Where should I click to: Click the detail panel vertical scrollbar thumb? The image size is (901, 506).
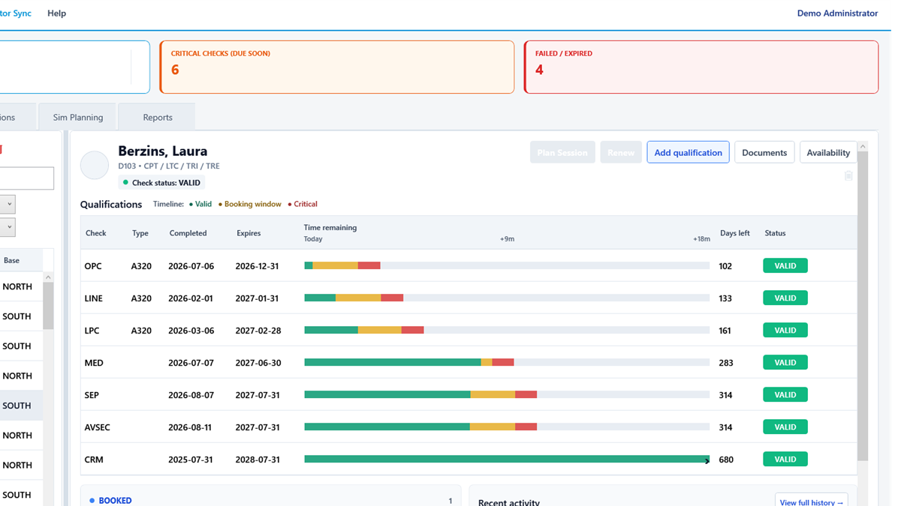pos(863,307)
